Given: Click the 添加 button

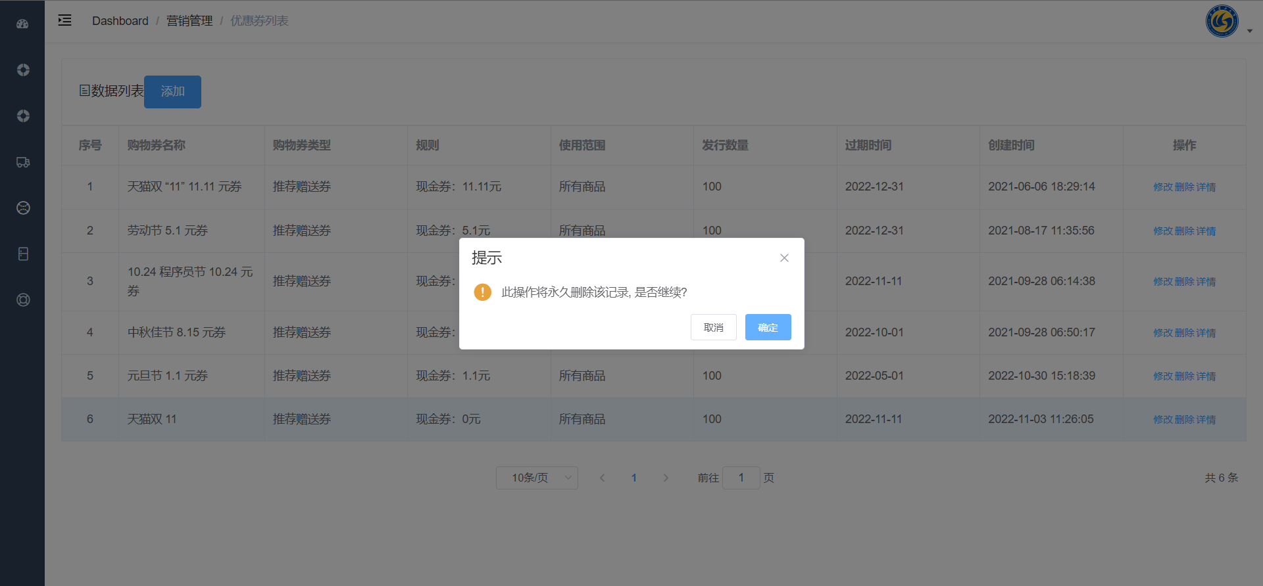Looking at the screenshot, I should click(172, 92).
